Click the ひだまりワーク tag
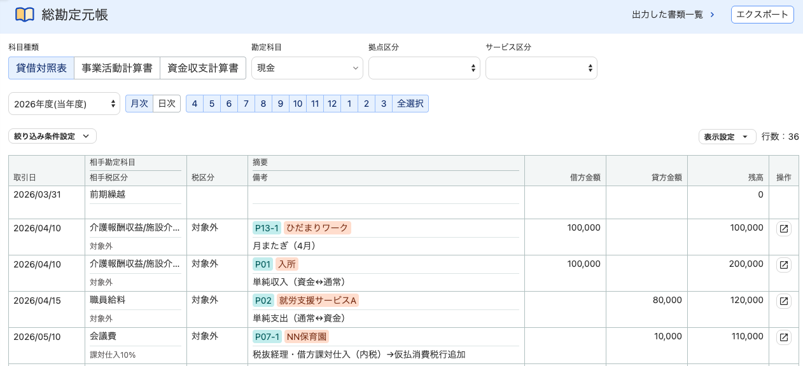 (x=317, y=227)
